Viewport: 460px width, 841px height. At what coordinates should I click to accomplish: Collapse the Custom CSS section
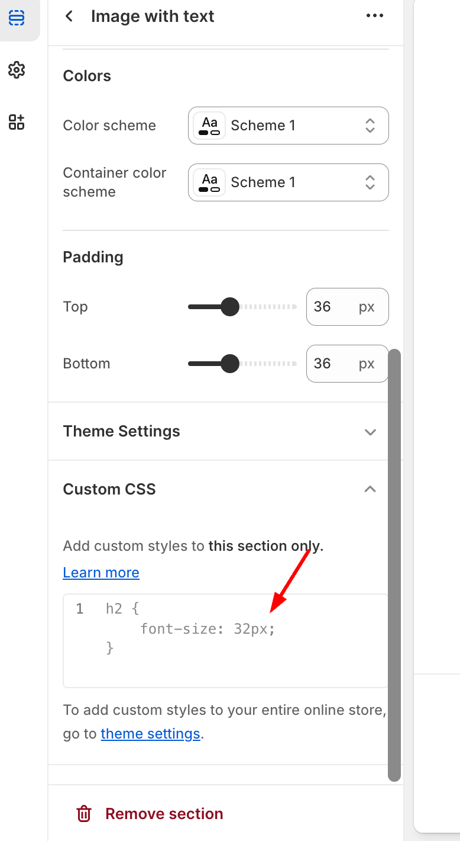370,489
